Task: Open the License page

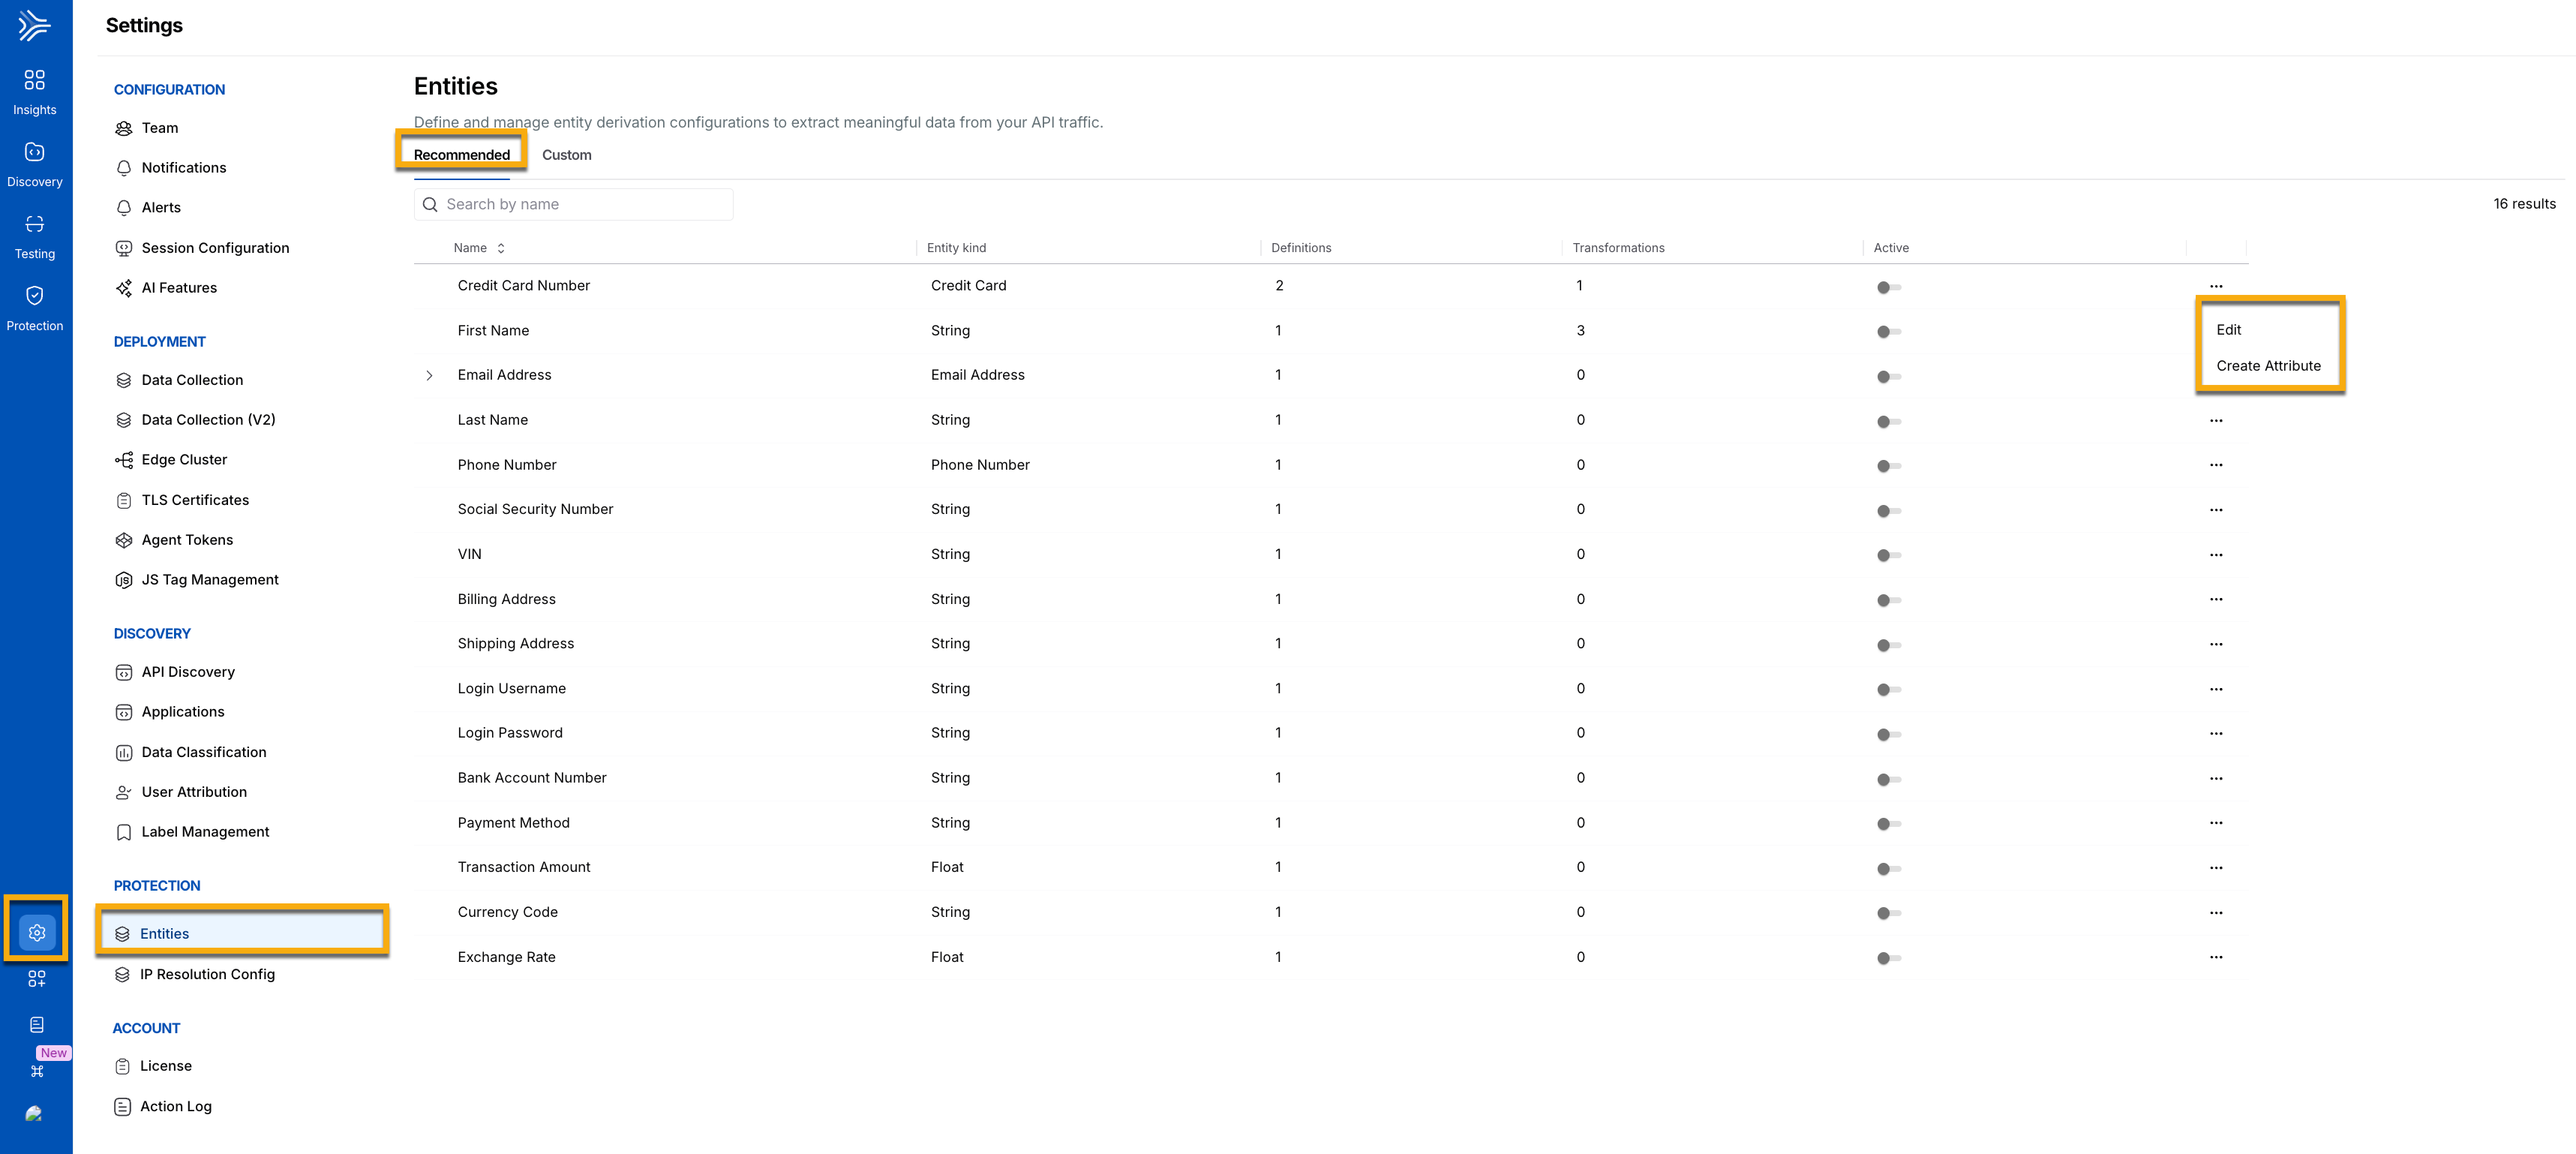Action: 166,1066
